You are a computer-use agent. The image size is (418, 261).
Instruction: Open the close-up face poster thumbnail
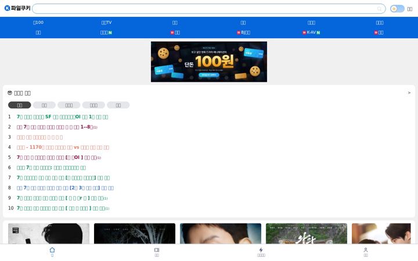click(x=221, y=234)
